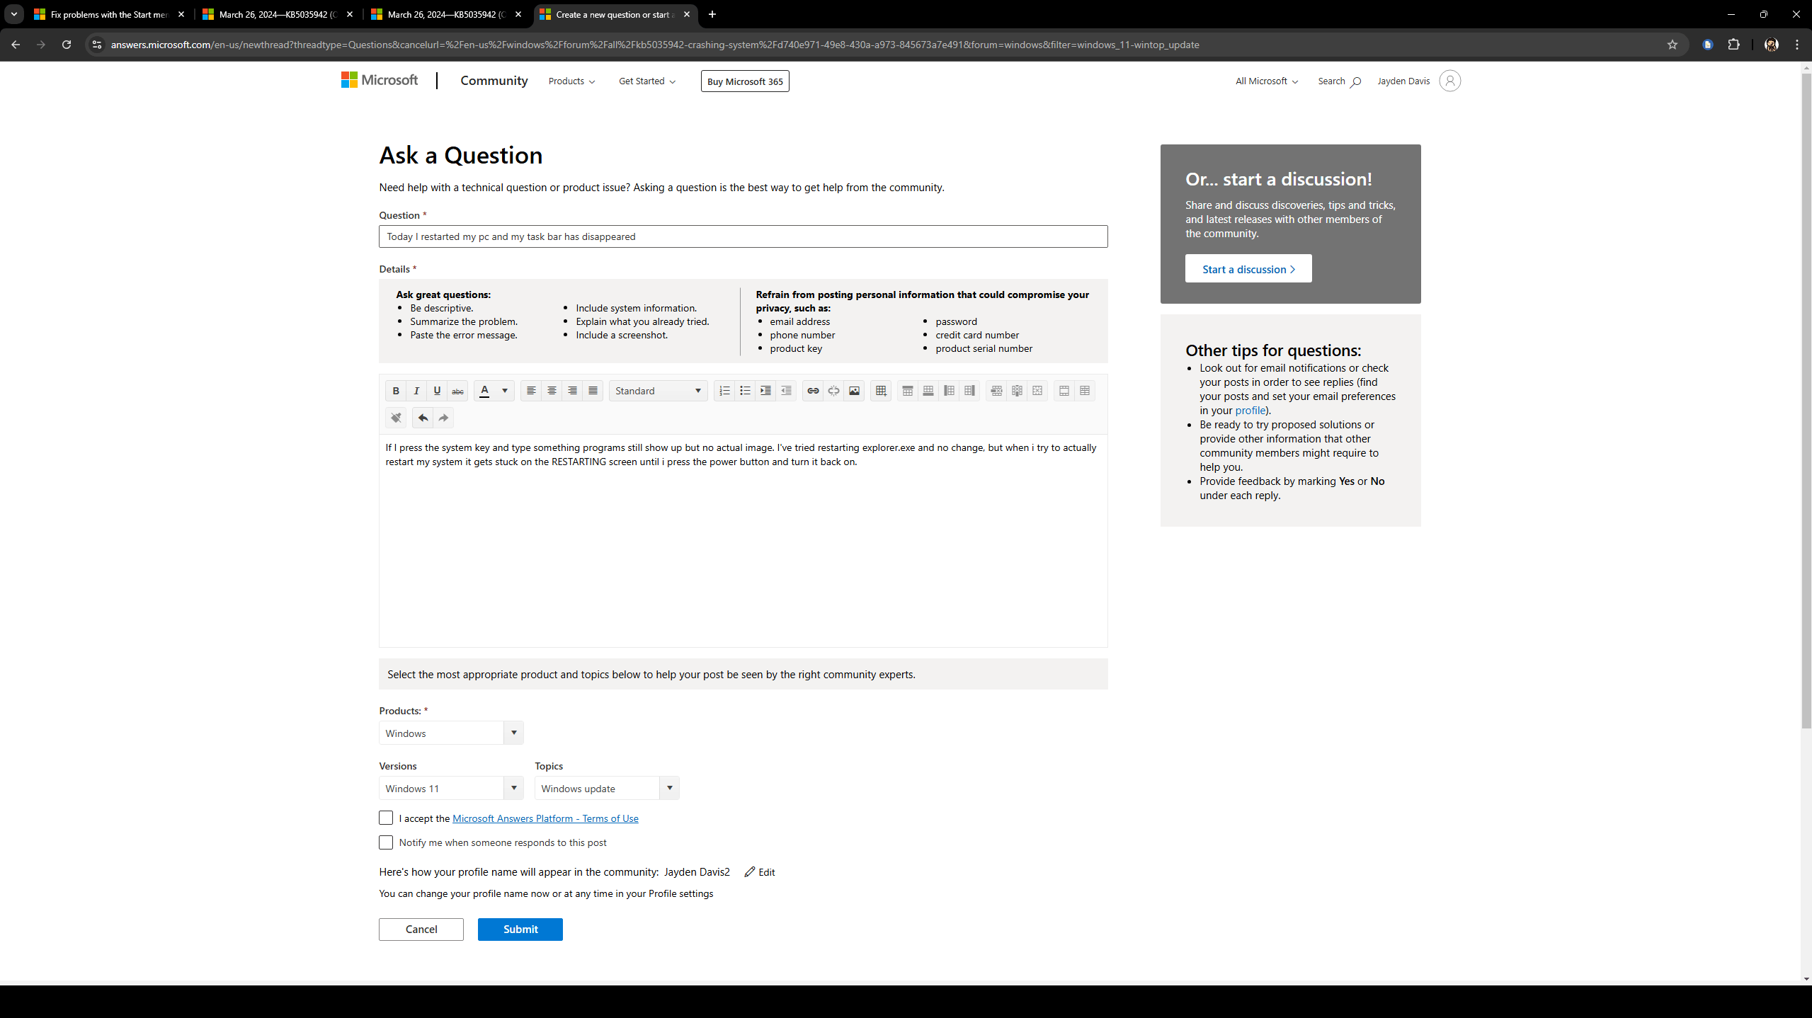This screenshot has height=1018, width=1812.
Task: Undo last edit in the editor
Action: point(423,418)
